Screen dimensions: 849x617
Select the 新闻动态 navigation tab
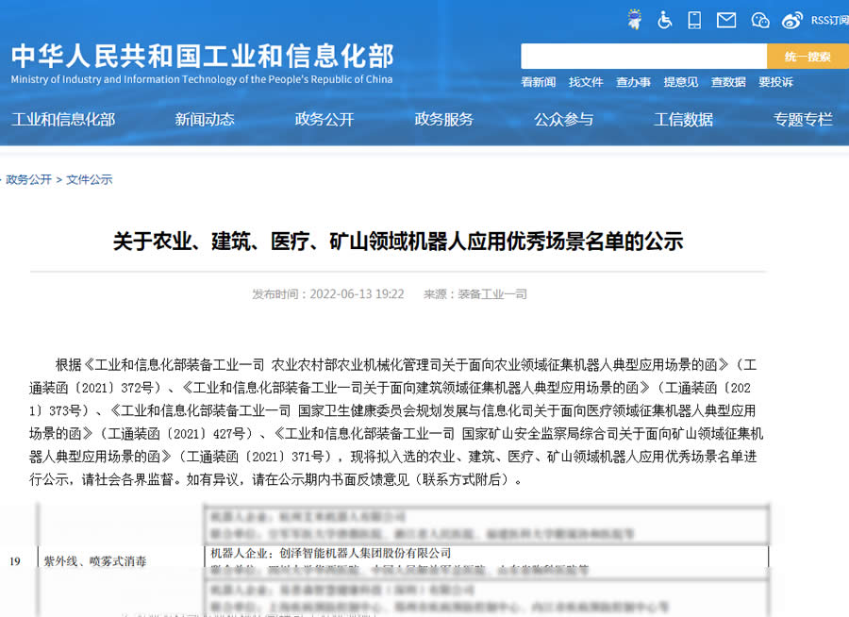(205, 120)
